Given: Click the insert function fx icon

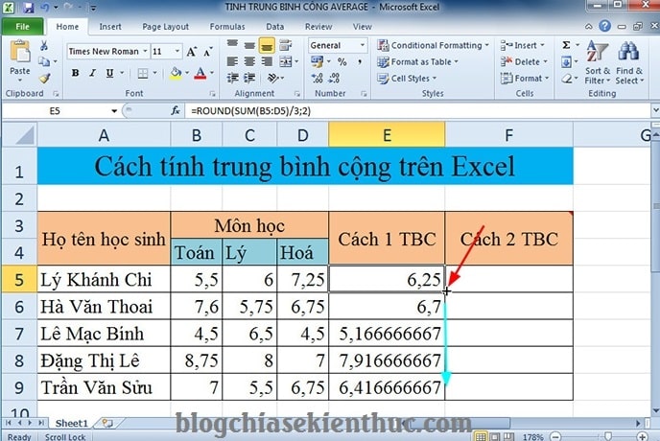Looking at the screenshot, I should click(176, 111).
